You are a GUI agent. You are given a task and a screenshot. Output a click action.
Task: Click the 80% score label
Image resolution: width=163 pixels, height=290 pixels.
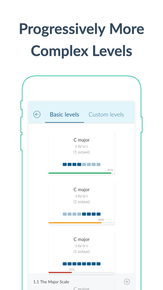101,220
